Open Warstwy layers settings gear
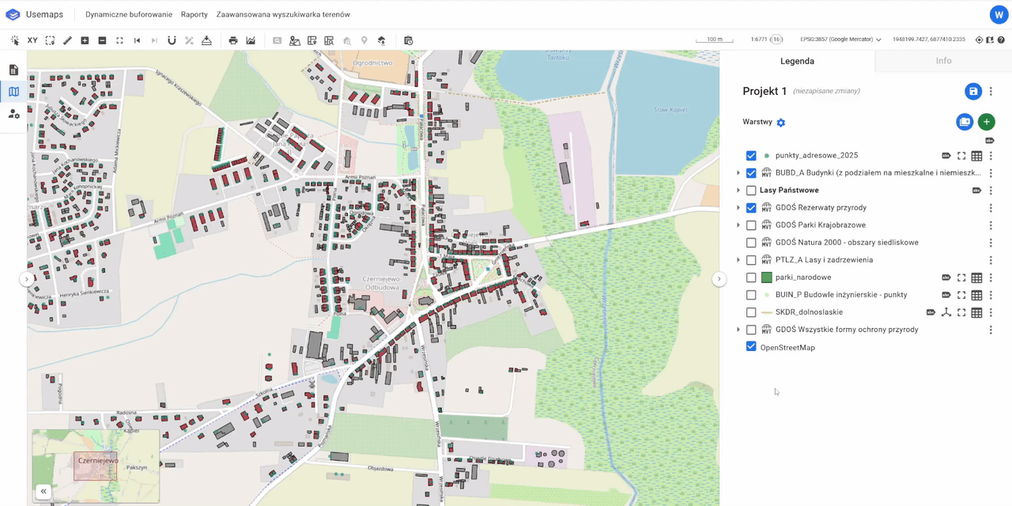Screen dimensions: 1012x506 click(781, 123)
